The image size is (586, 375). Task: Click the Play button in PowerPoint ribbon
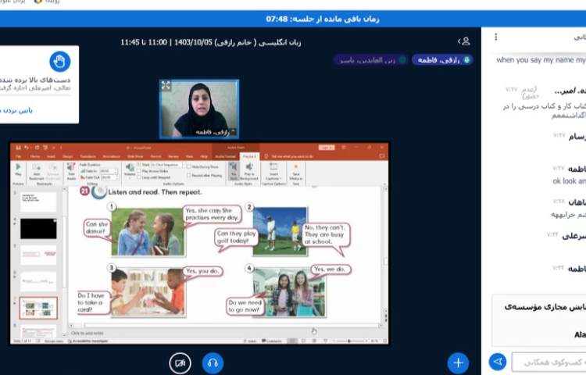(19, 170)
